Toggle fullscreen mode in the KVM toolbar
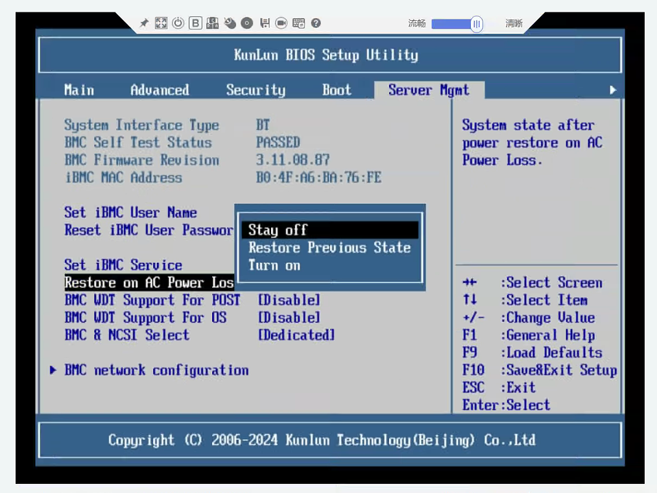The height and width of the screenshot is (493, 657). 161,23
